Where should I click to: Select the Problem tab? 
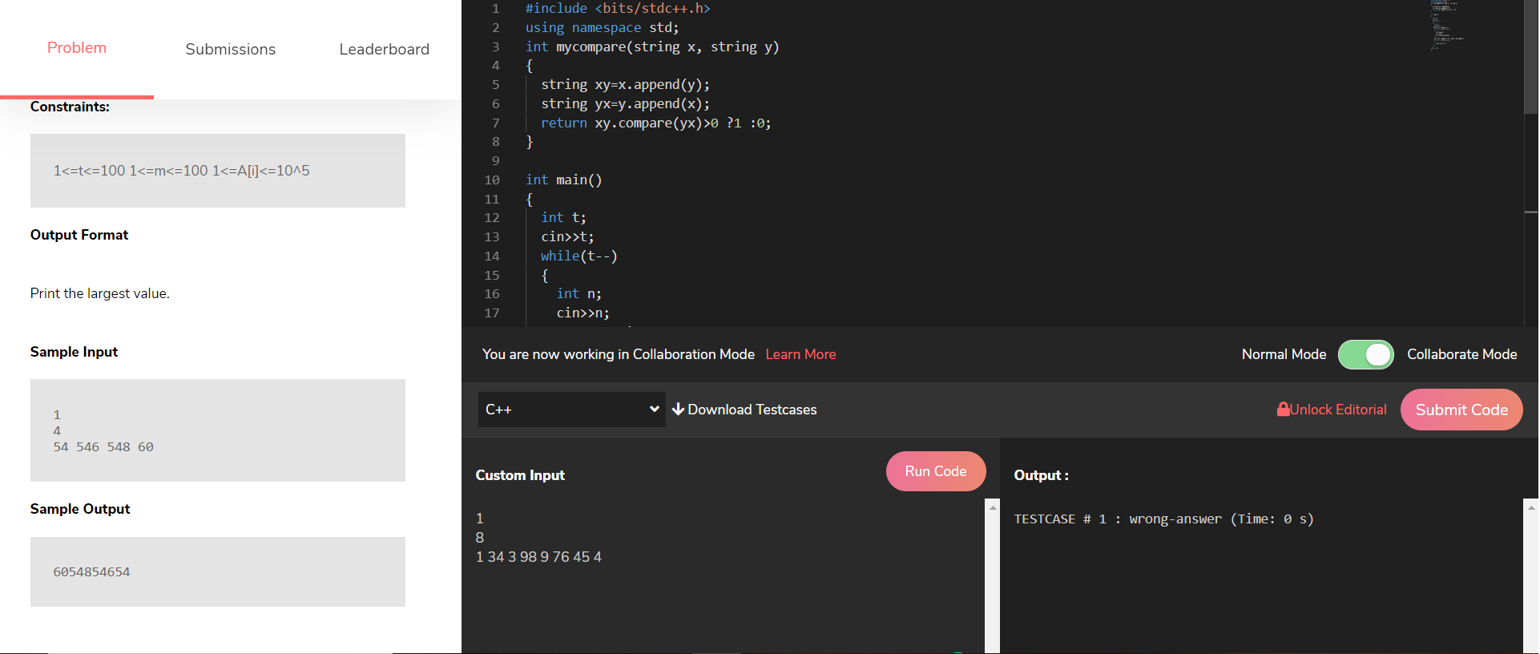(77, 48)
